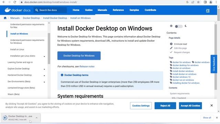Expand Installation per Linux distro section
Image resolution: width=220 pixels, height=124 pixels.
[44, 56]
